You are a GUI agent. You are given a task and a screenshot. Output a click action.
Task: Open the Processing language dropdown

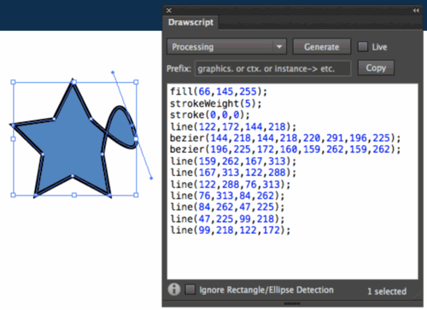pyautogui.click(x=226, y=47)
